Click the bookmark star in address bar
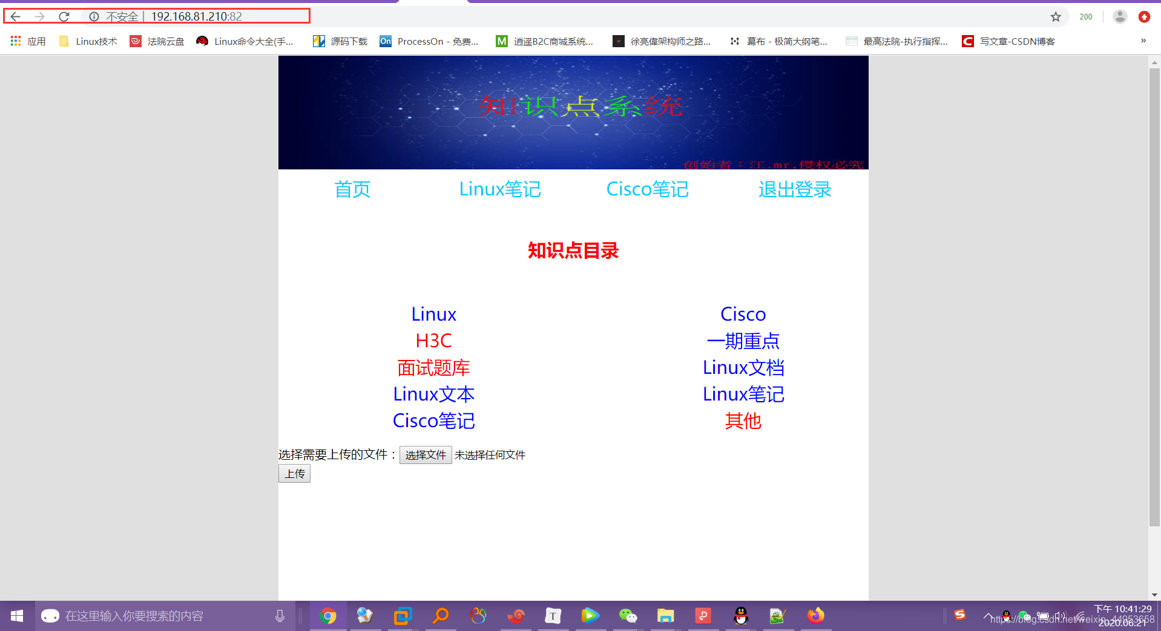The image size is (1161, 631). (1057, 16)
